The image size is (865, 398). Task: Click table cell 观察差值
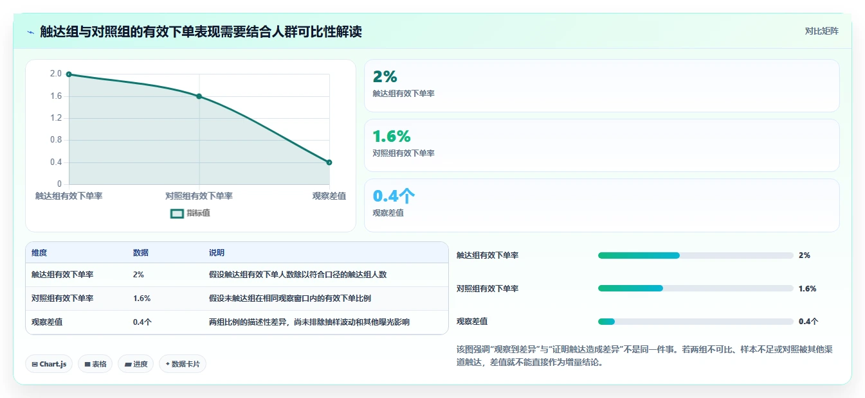(47, 322)
